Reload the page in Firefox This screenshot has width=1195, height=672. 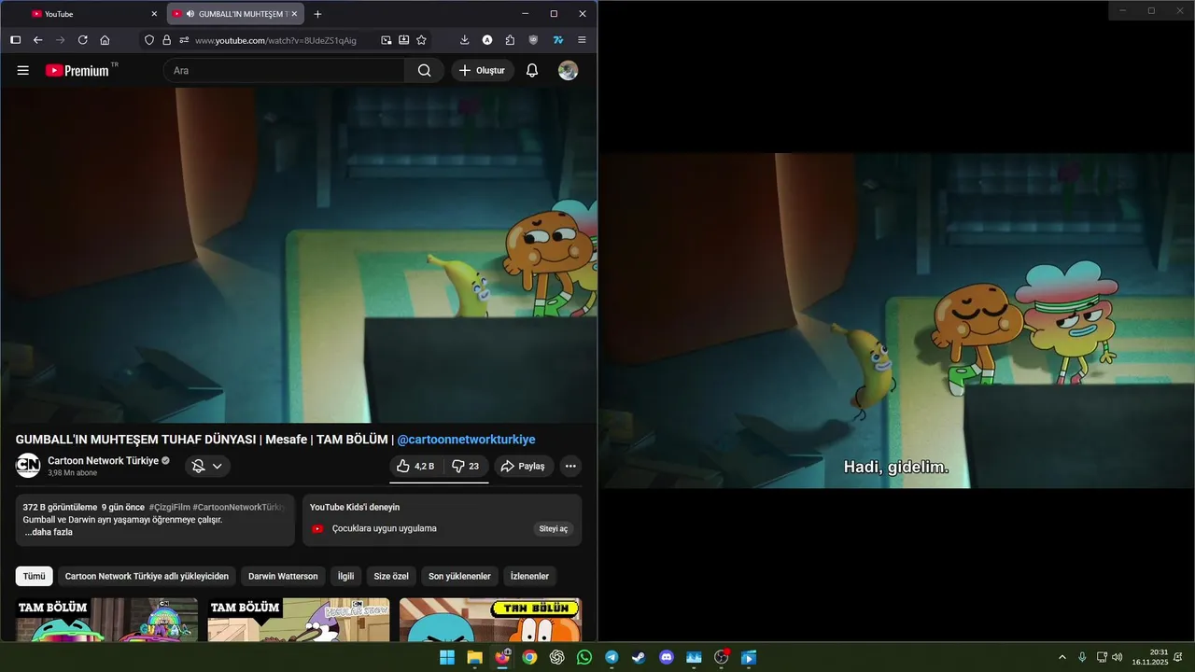(x=82, y=40)
